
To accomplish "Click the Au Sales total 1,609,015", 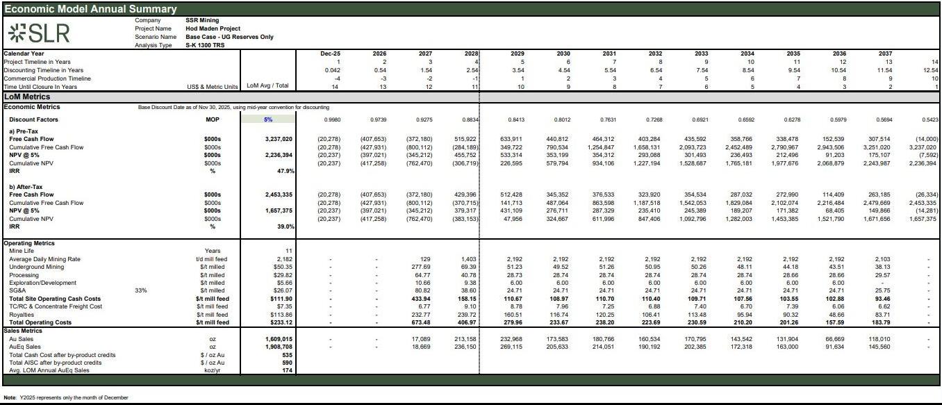I will tap(277, 339).
